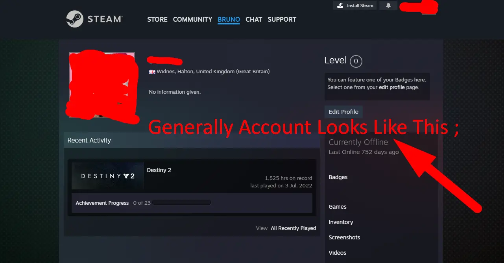This screenshot has height=263, width=504.
Task: Open the BRUNO profile menu
Action: tap(229, 19)
